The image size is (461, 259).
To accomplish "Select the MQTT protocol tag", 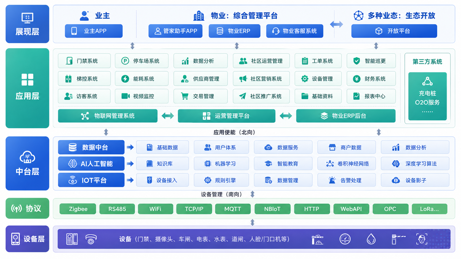I will pos(233,209).
